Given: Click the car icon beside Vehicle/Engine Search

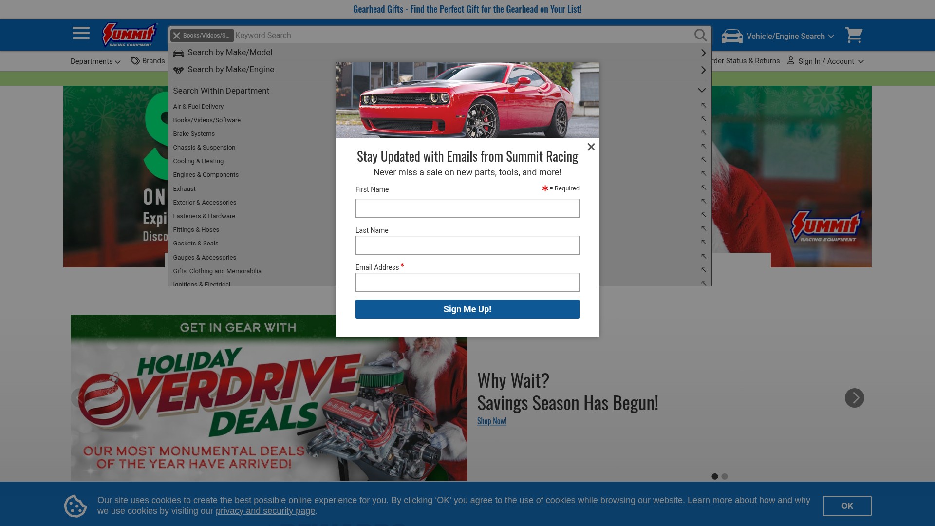Looking at the screenshot, I should (x=732, y=36).
